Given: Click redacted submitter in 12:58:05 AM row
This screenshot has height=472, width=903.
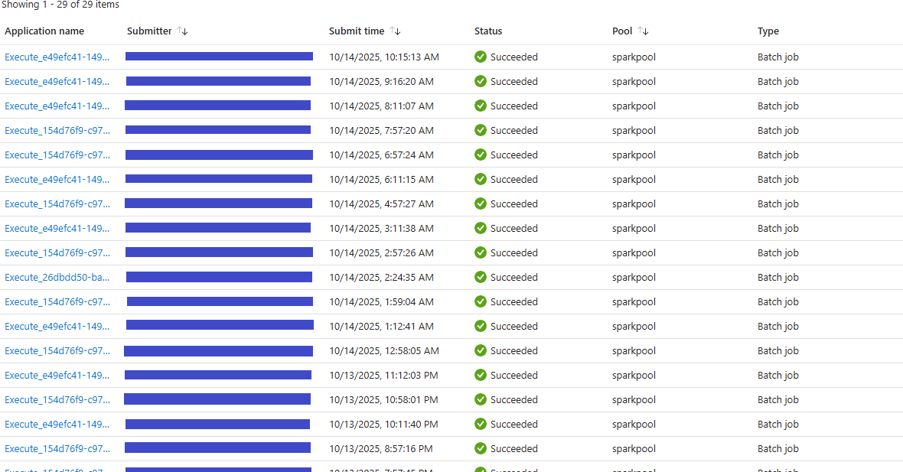Looking at the screenshot, I should click(x=218, y=351).
